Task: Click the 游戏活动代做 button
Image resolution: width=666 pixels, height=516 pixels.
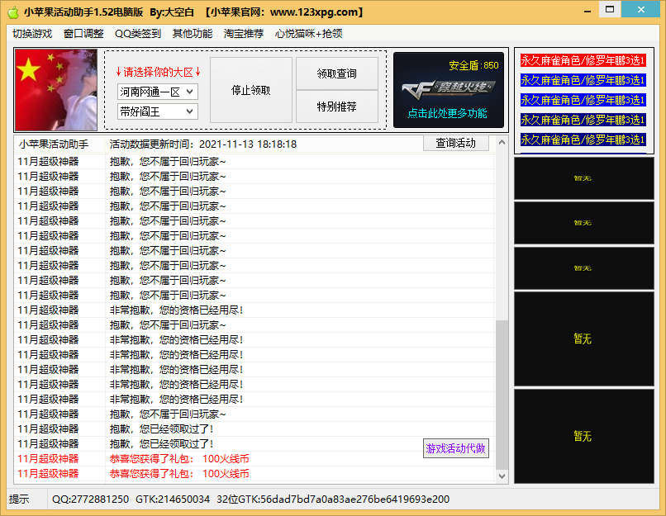Action: click(455, 447)
